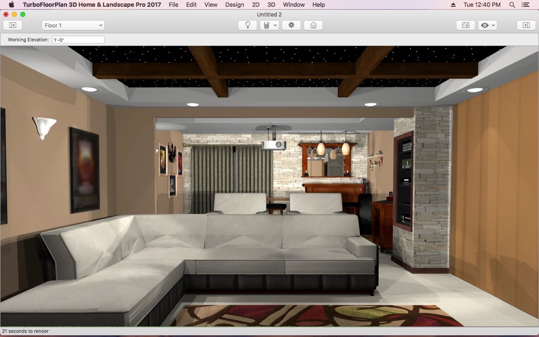This screenshot has height=337, width=539.
Task: Click the eye view mode icon
Action: click(485, 25)
